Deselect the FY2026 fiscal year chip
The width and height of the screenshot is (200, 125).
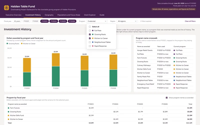(x=72, y=21)
